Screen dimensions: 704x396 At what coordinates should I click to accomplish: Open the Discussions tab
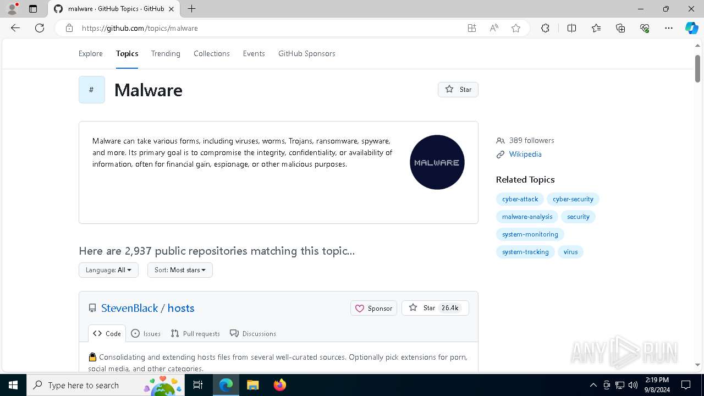(x=253, y=333)
